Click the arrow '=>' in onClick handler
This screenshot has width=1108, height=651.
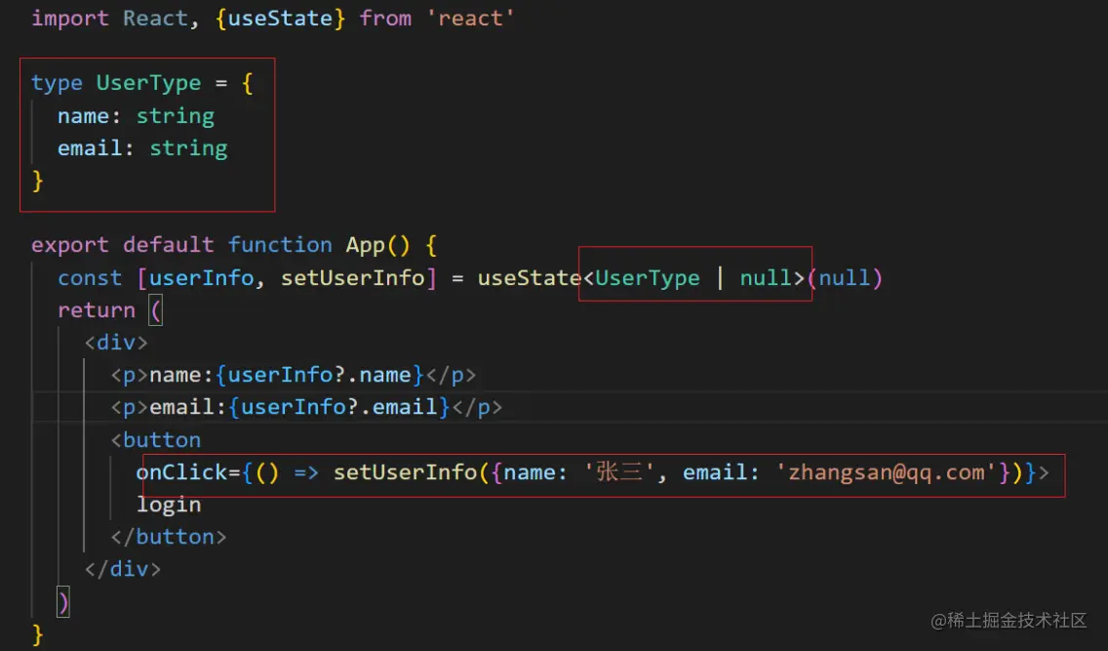tap(306, 471)
